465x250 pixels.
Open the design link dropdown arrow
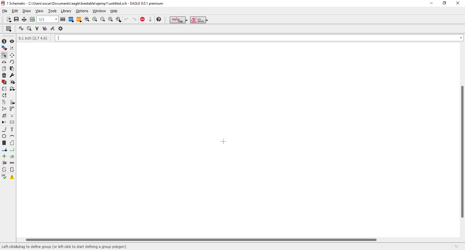(x=187, y=20)
